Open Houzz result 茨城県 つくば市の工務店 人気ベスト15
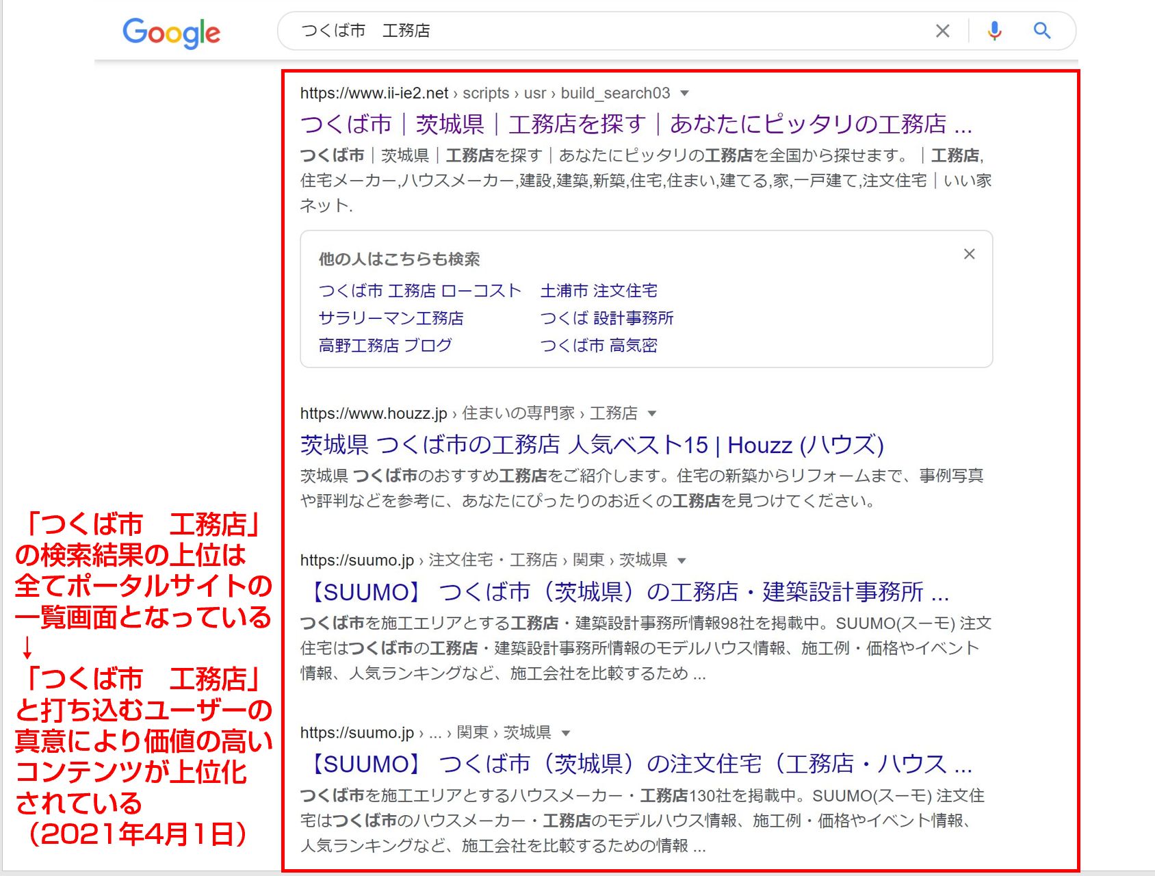Image resolution: width=1155 pixels, height=876 pixels. click(592, 445)
